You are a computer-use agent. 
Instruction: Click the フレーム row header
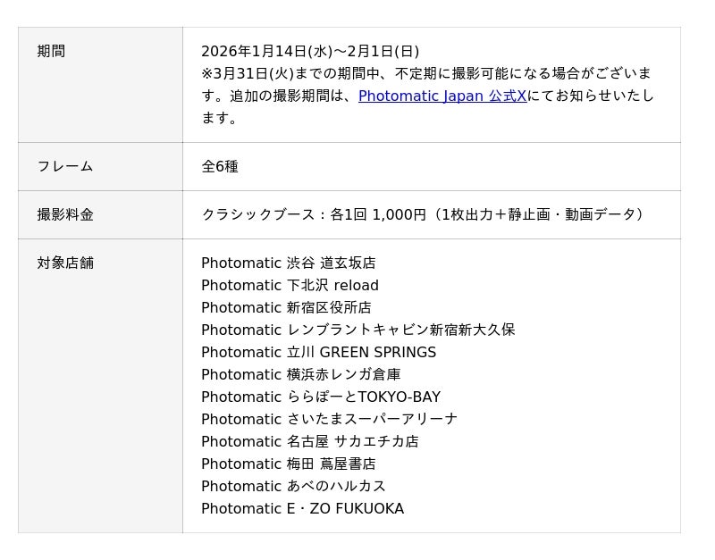[x=64, y=166]
